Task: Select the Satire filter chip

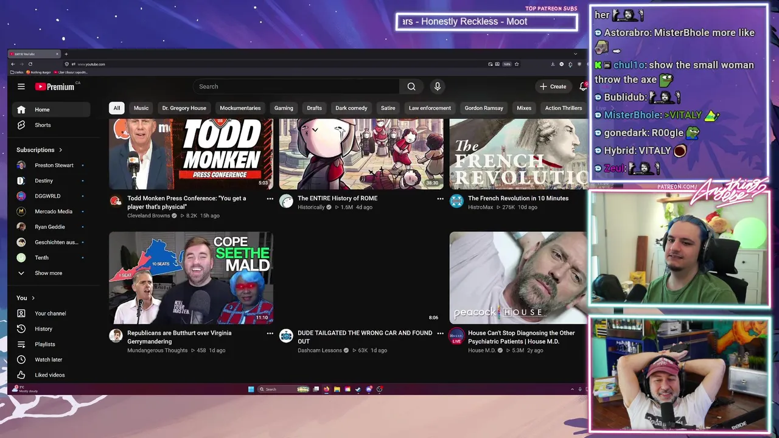Action: pyautogui.click(x=388, y=108)
